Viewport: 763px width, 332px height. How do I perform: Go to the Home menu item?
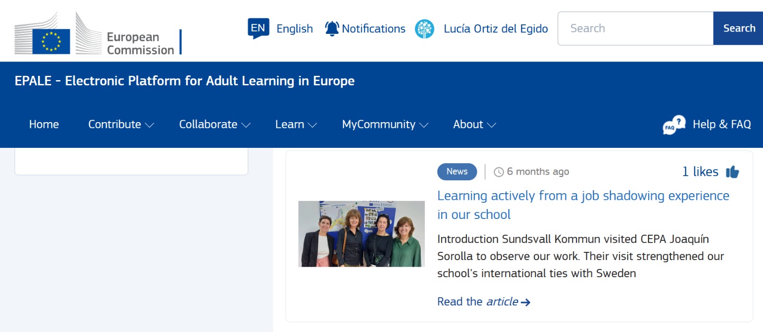click(44, 124)
